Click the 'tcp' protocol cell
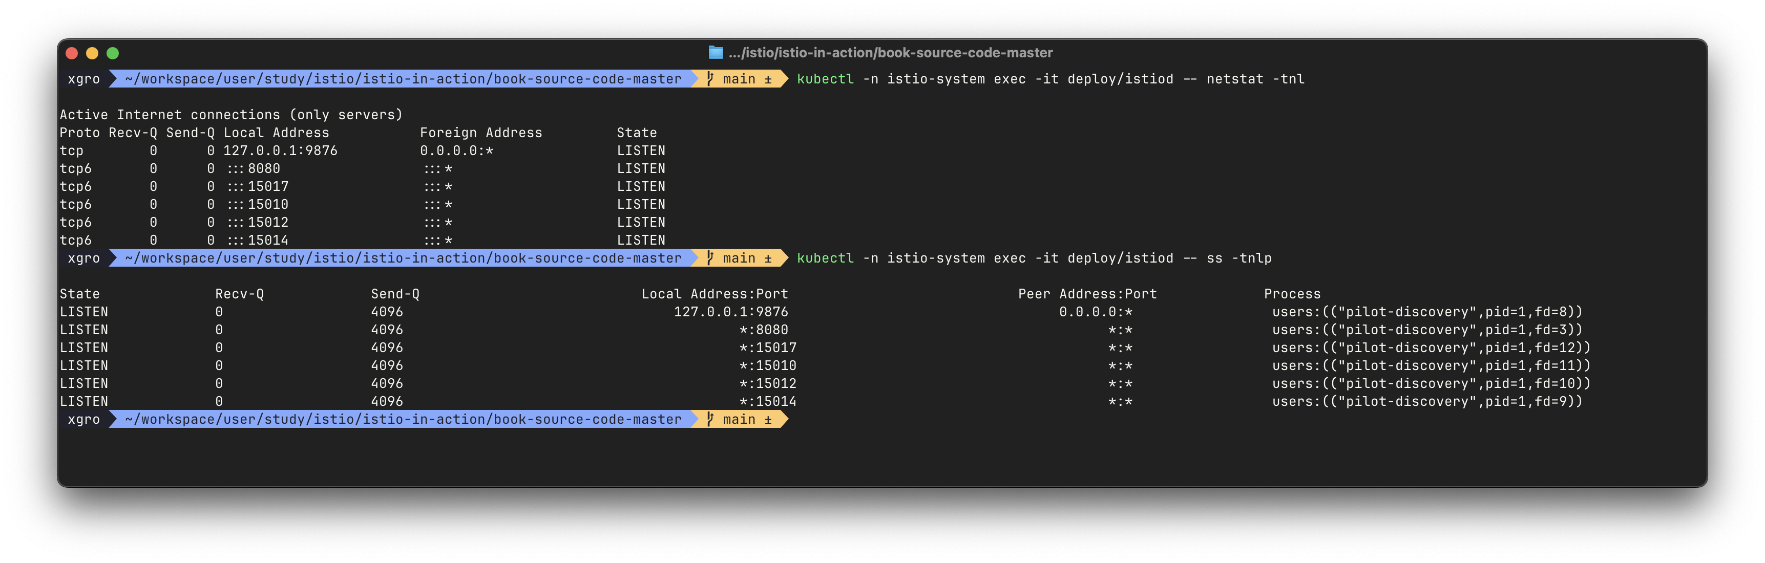This screenshot has width=1765, height=563. [x=71, y=150]
